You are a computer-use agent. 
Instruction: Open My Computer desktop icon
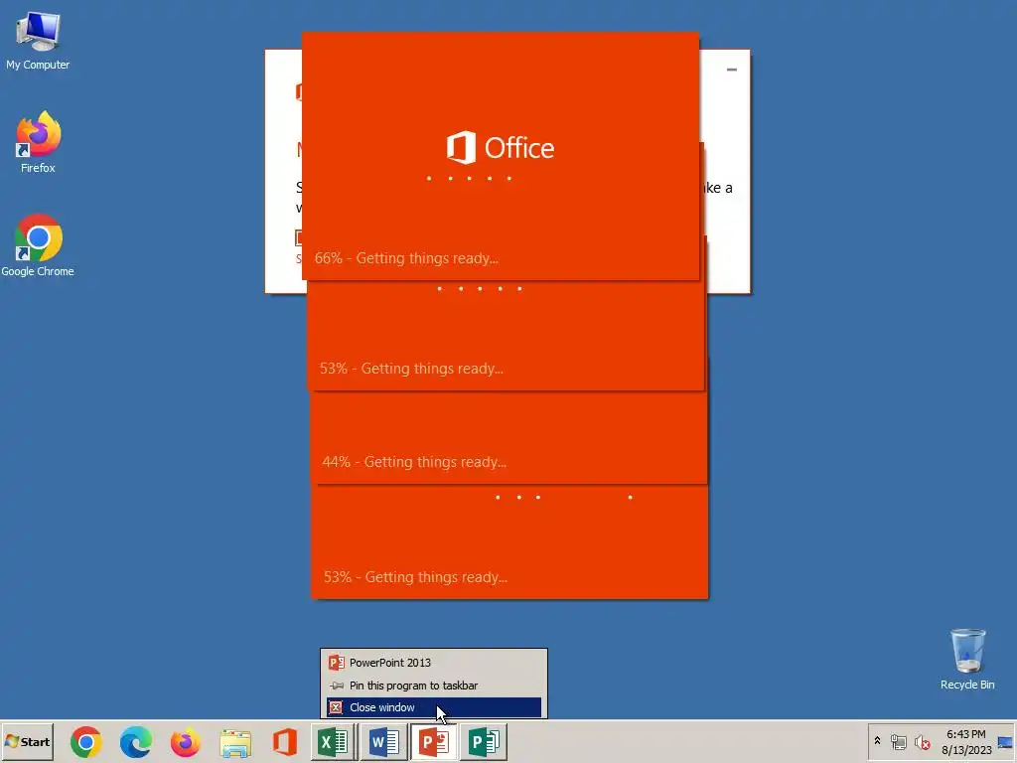tap(38, 40)
